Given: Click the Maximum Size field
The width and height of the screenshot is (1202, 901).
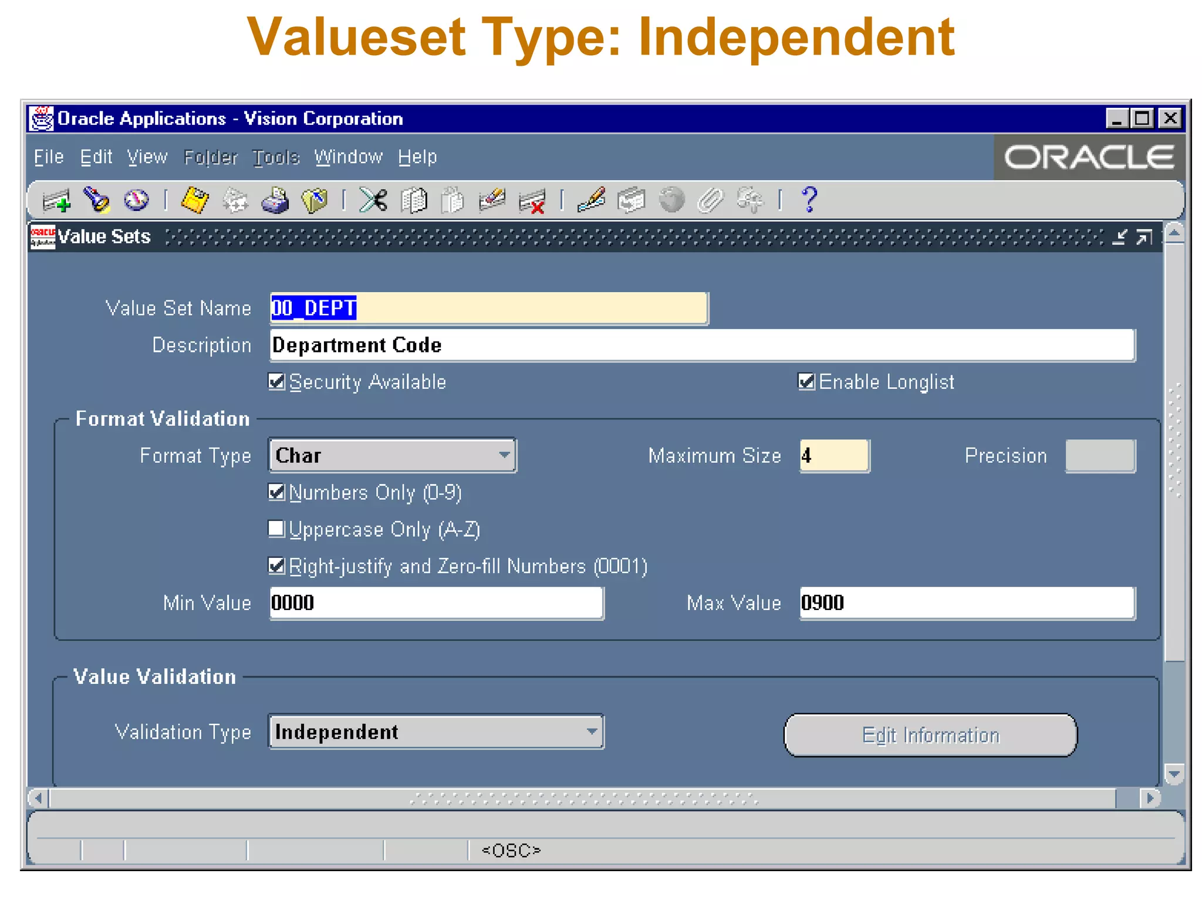Looking at the screenshot, I should tap(835, 456).
